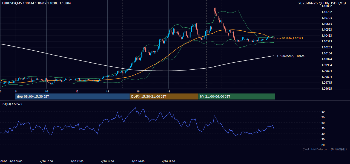Click the 1.10164 price axis label

[326, 53]
